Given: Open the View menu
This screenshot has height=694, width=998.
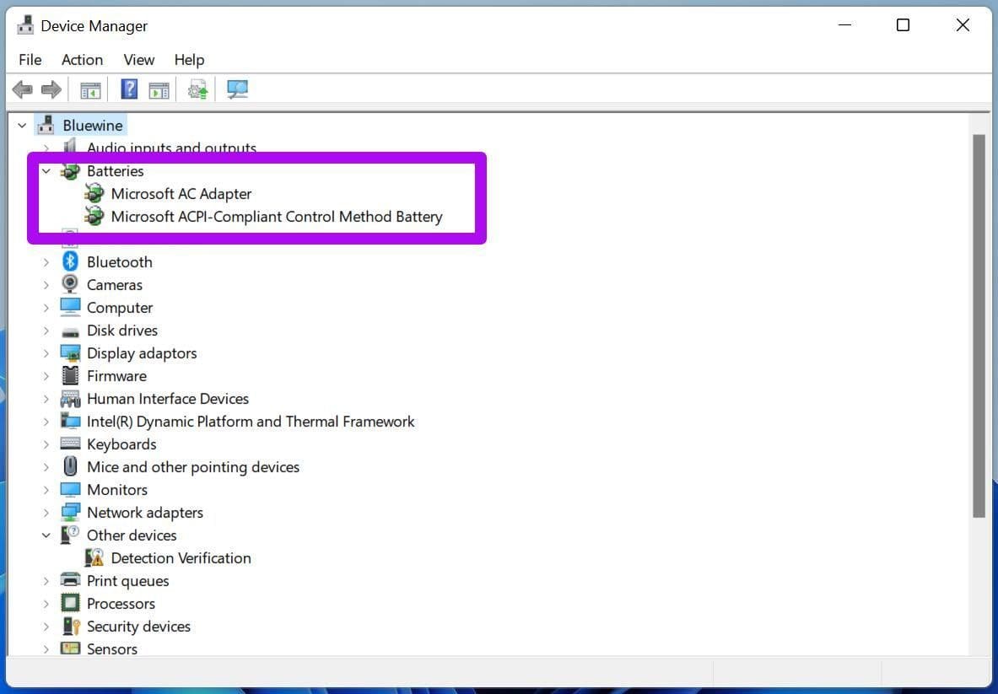Looking at the screenshot, I should (138, 60).
